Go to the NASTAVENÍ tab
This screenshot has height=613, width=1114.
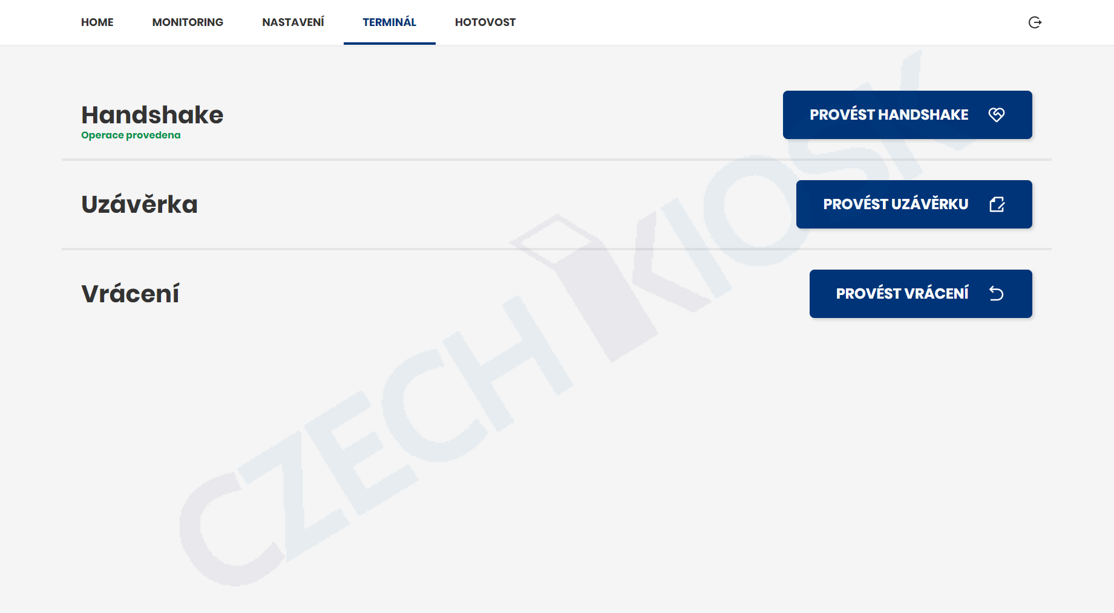tap(293, 22)
